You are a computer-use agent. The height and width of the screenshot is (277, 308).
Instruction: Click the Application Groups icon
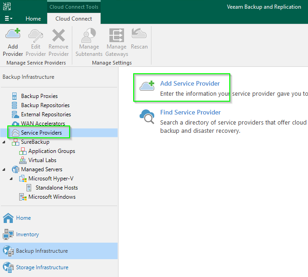23,151
